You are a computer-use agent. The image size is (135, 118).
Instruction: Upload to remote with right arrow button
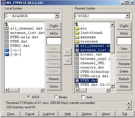[68, 61]
